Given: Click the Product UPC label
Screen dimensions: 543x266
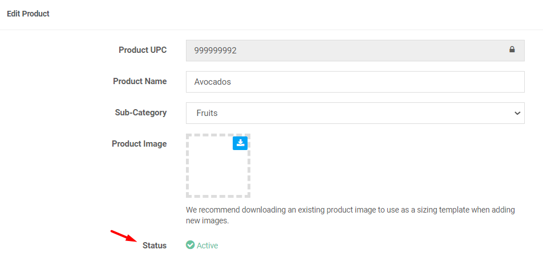Looking at the screenshot, I should pyautogui.click(x=143, y=50).
